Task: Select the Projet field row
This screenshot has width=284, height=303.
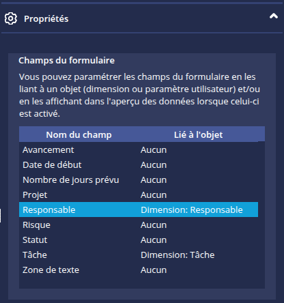Action: point(139,195)
